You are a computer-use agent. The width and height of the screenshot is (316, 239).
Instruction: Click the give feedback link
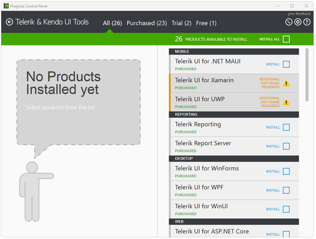pyautogui.click(x=299, y=14)
